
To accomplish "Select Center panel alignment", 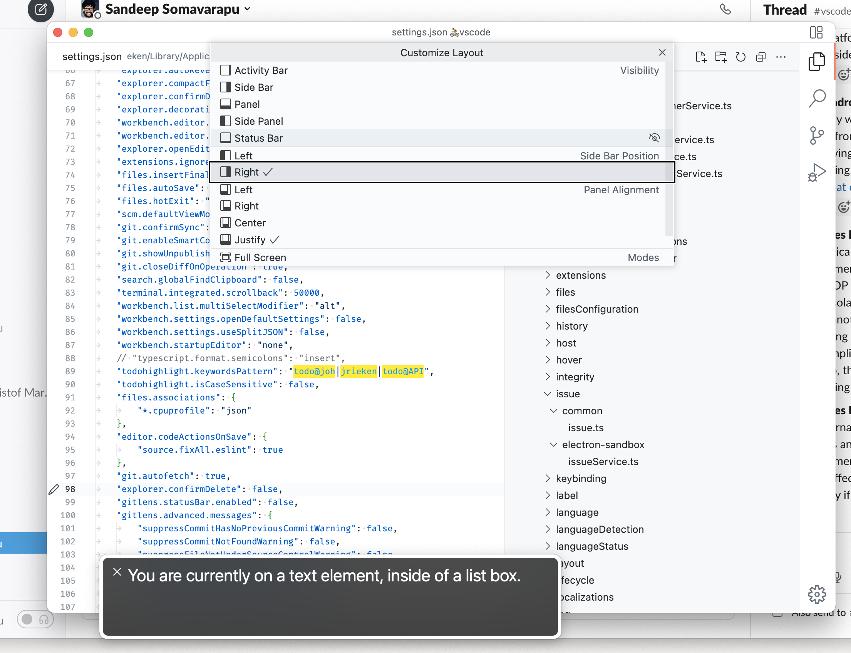I will tap(250, 223).
